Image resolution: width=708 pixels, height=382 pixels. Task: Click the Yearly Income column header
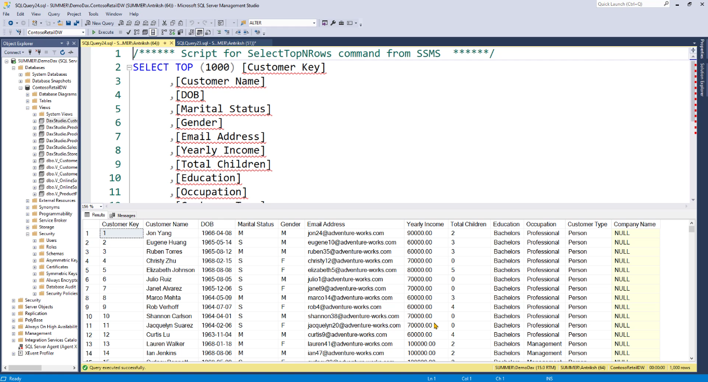click(425, 224)
